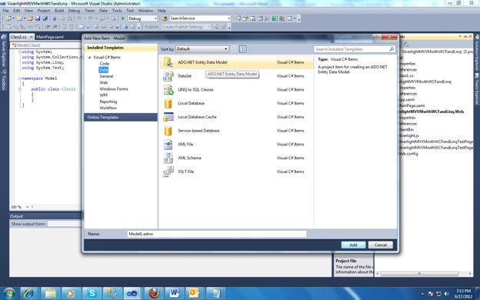Open the Debug configuration dropdown
This screenshot has width=480, height=300.
142,18
